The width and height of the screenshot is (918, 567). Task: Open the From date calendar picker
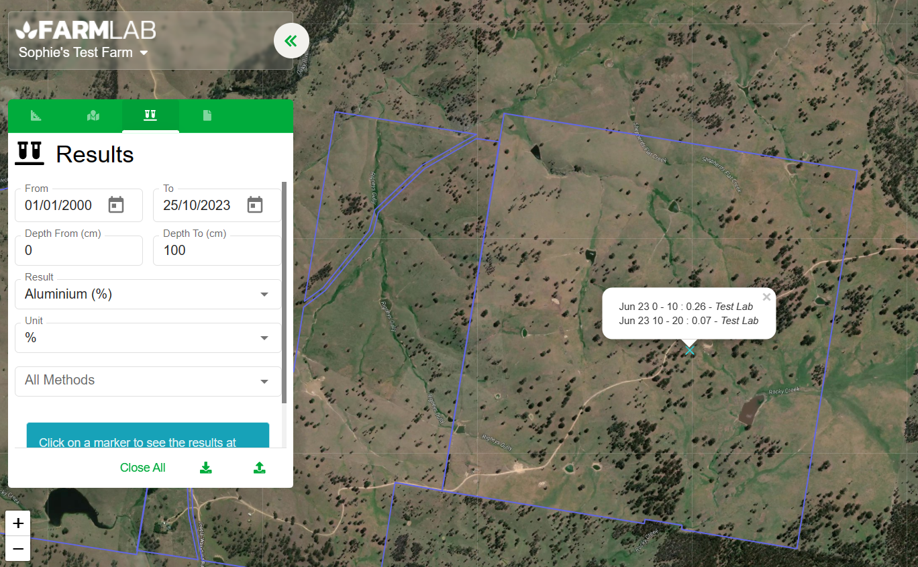tap(116, 205)
